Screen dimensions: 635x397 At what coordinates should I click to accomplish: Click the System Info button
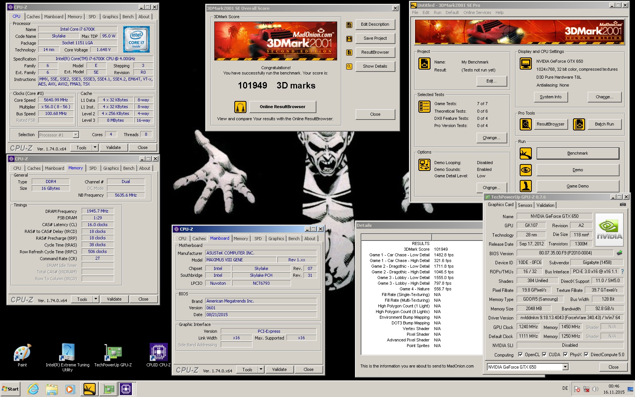point(550,97)
